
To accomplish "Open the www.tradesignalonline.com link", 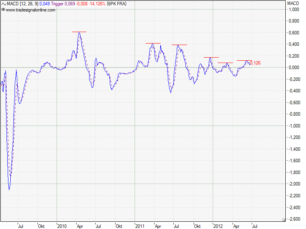I will (x=31, y=10).
